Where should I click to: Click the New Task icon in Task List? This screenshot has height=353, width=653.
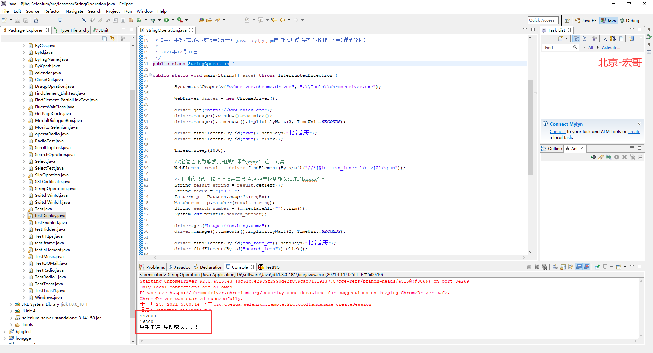click(x=560, y=38)
